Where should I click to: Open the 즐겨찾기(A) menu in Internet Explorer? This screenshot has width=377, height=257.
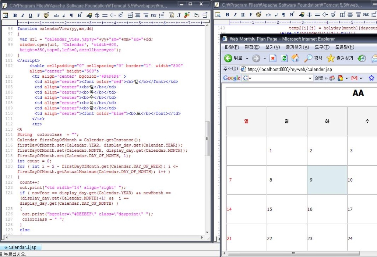pos(297,47)
